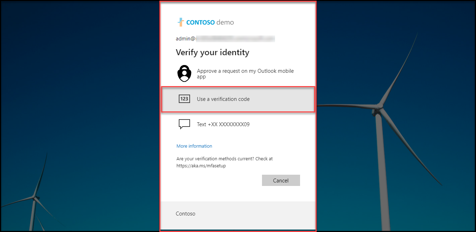Click the CONTOSO demo brand text

[210, 22]
